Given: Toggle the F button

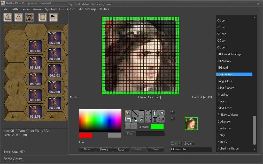Looking at the screenshot, I should tap(172, 112).
